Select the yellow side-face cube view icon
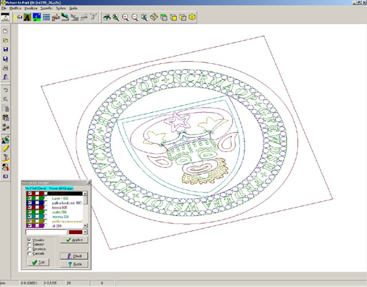This screenshot has height=287, width=367. click(x=183, y=17)
